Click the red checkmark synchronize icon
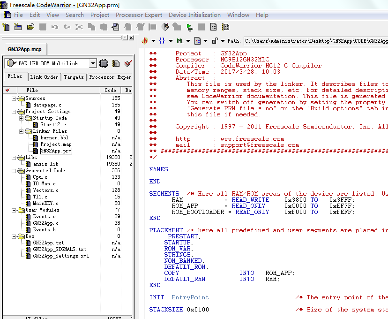 coord(127,63)
